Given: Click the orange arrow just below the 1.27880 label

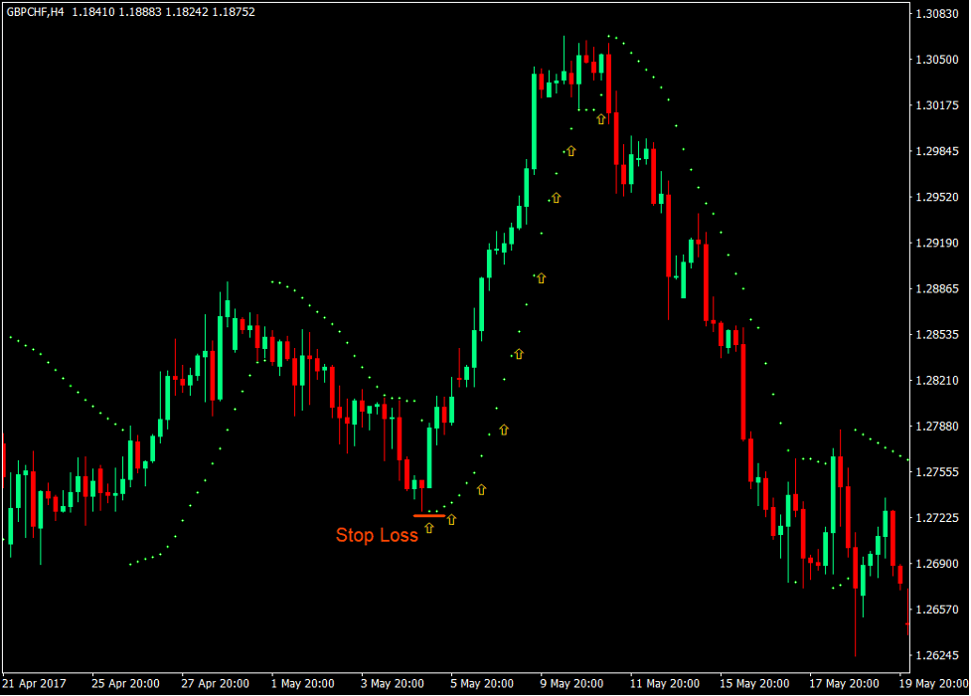Looking at the screenshot, I should 504,429.
